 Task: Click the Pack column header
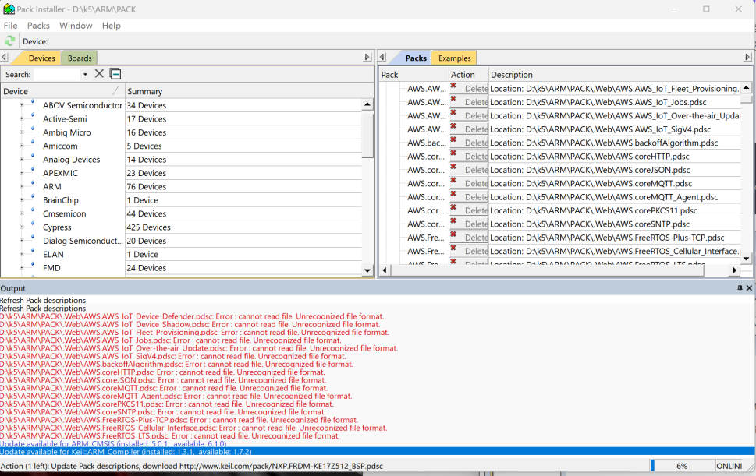(x=413, y=74)
